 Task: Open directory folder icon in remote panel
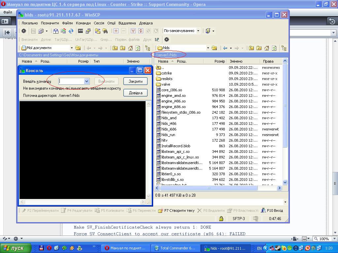point(214,48)
